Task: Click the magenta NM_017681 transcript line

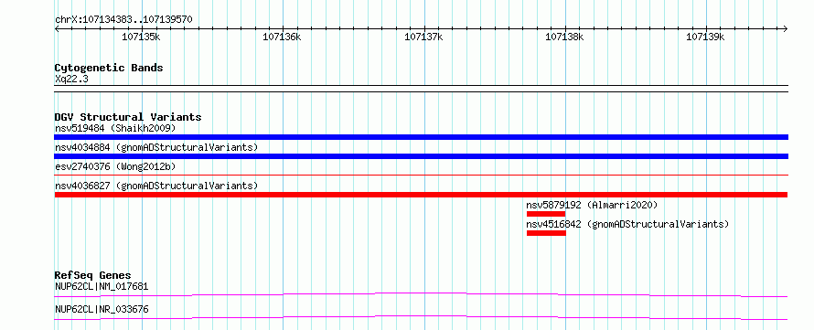Action: click(x=421, y=294)
